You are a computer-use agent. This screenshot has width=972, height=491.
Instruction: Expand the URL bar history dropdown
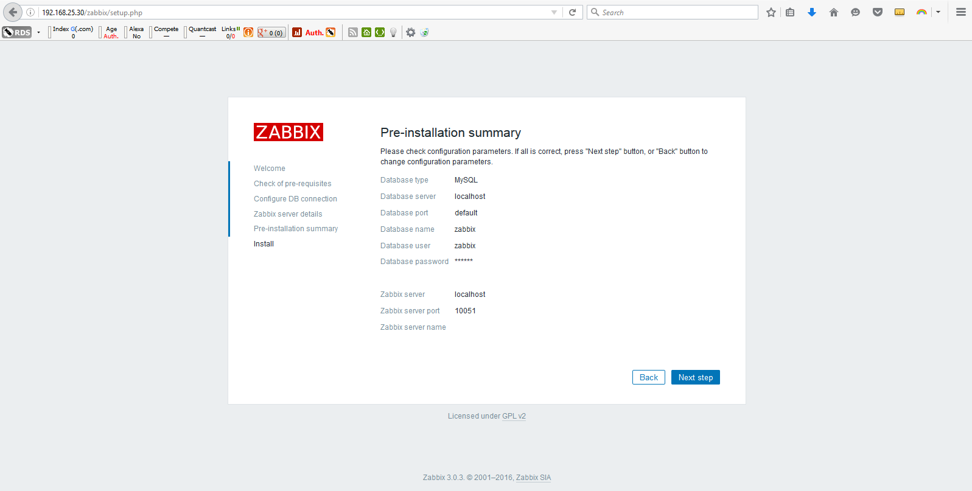554,12
